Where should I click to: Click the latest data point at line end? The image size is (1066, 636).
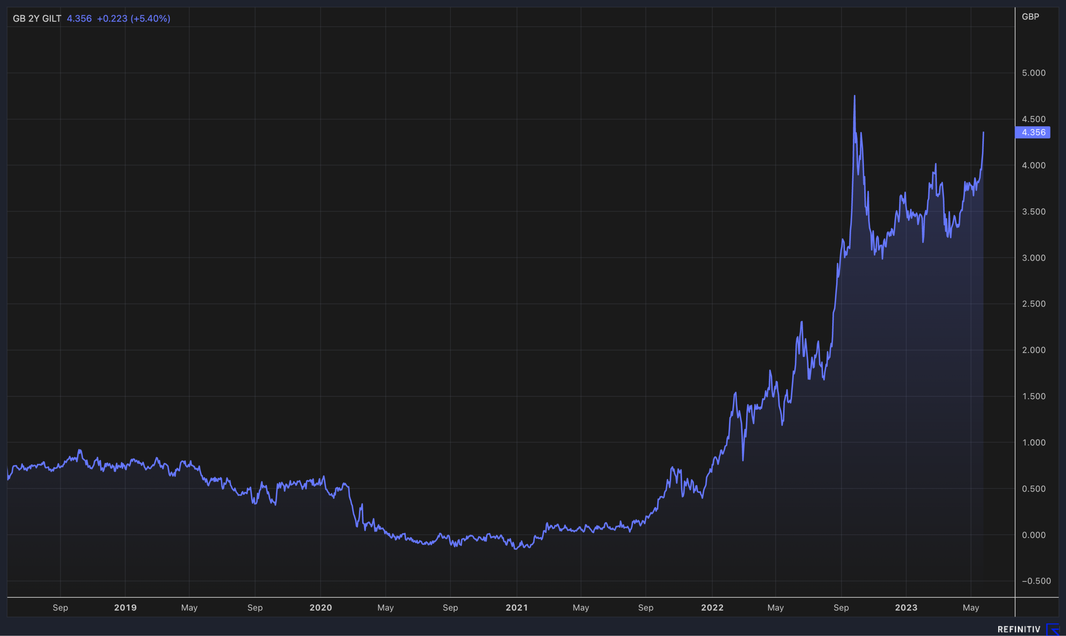click(983, 132)
